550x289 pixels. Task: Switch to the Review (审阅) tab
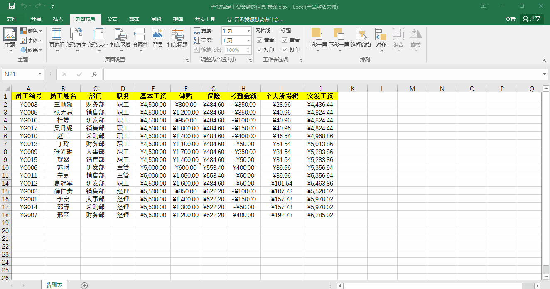coord(156,19)
